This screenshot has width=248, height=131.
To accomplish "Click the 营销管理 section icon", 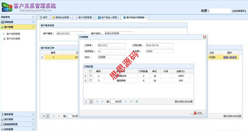I will coord(2,22).
